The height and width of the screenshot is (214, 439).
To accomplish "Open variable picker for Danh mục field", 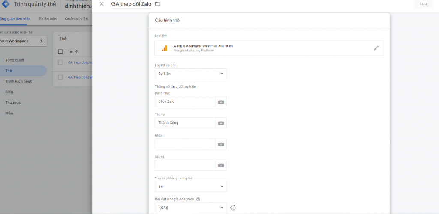I will click(x=221, y=101).
